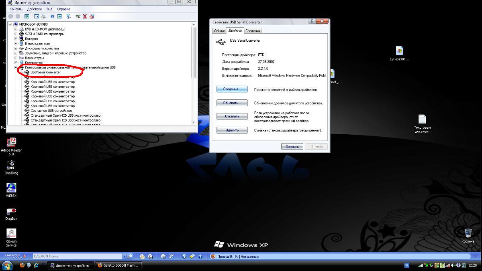Select Составное USB устройство tree item
The height and width of the screenshot is (271, 482).
pos(51,111)
